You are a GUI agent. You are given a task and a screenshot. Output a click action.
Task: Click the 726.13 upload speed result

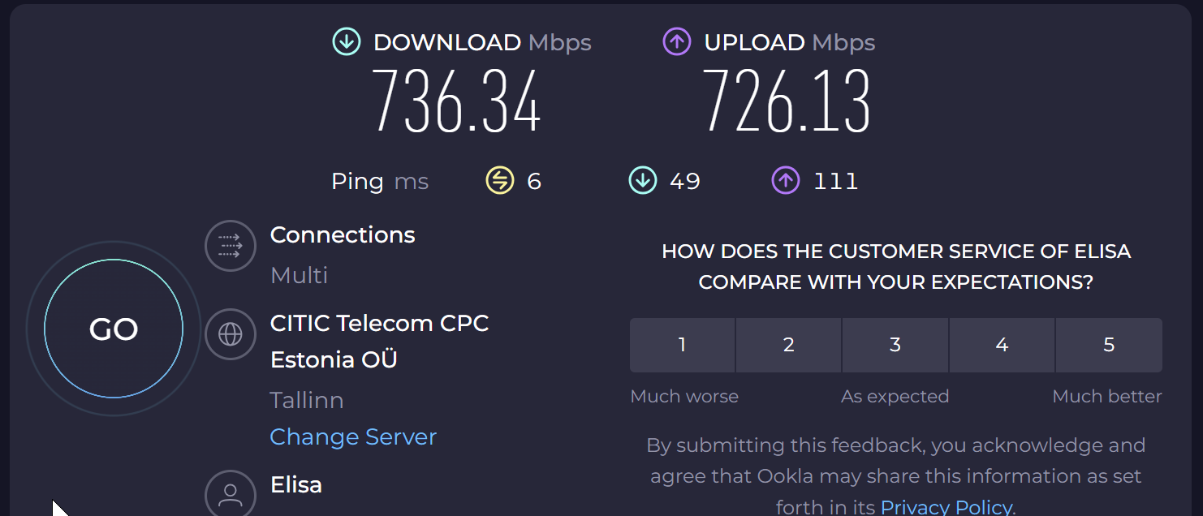pyautogui.click(x=786, y=101)
